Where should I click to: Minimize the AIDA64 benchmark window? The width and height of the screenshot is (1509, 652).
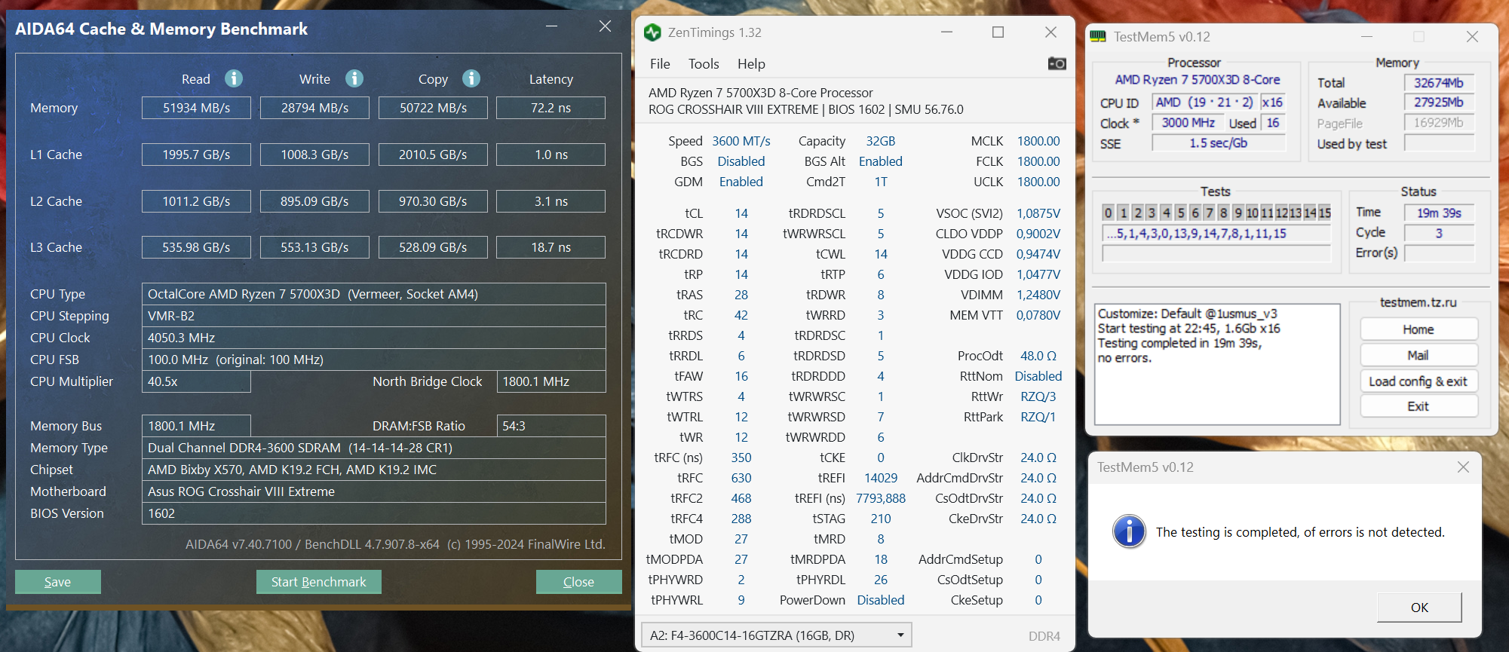552,26
